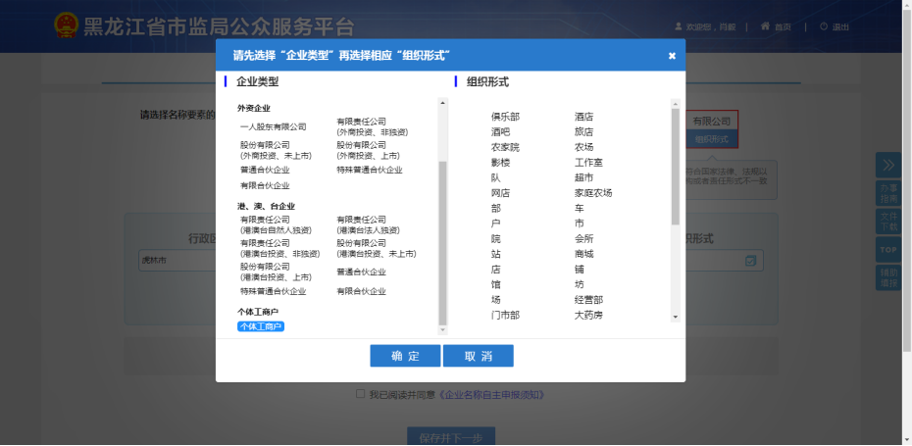Choose 商城 organization form

pos(583,254)
